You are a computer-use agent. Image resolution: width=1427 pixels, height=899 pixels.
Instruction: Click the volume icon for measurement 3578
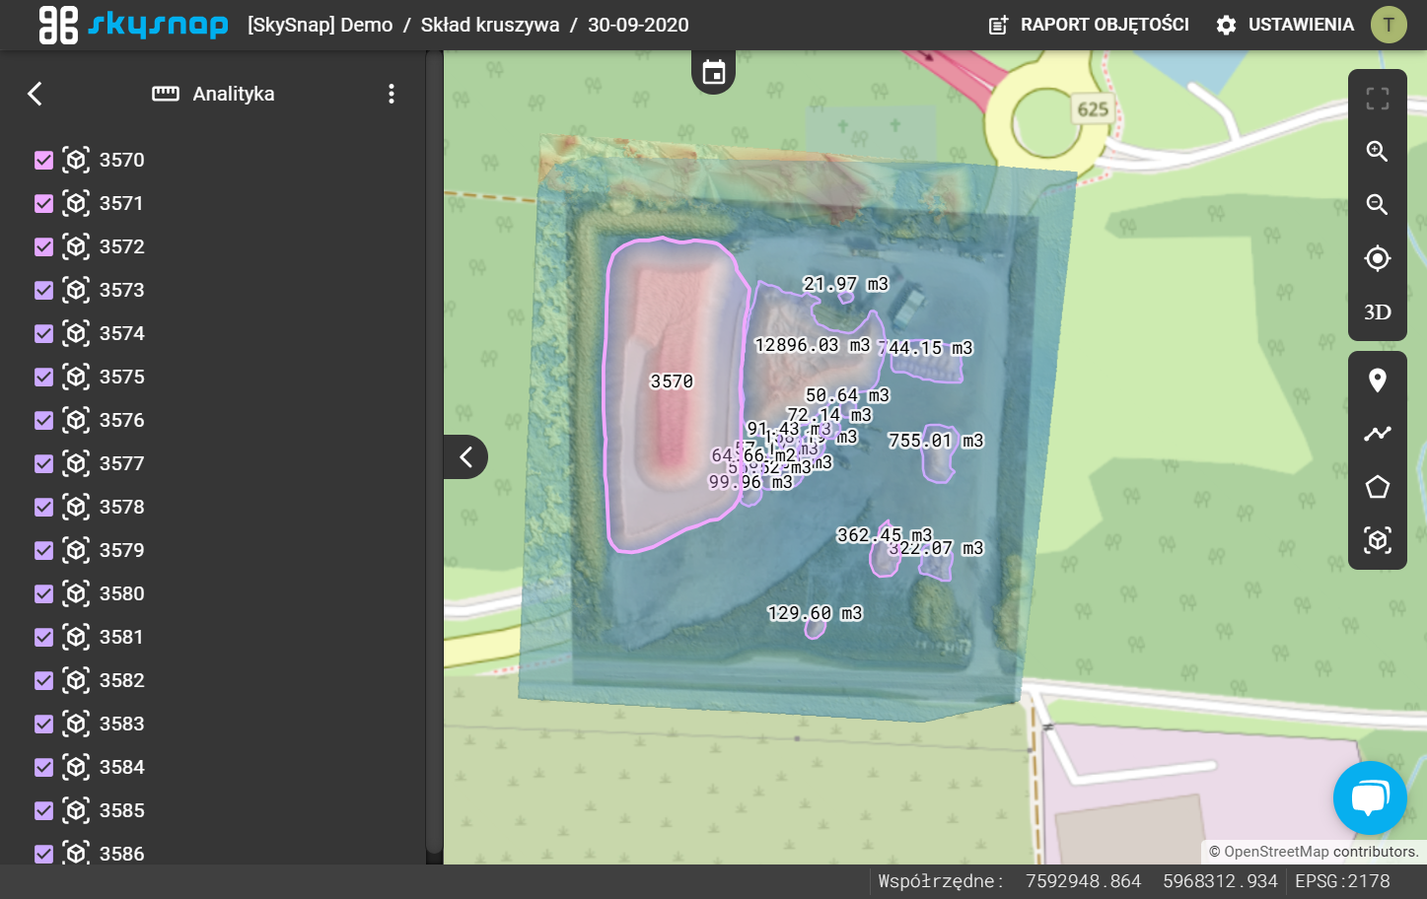pos(76,507)
